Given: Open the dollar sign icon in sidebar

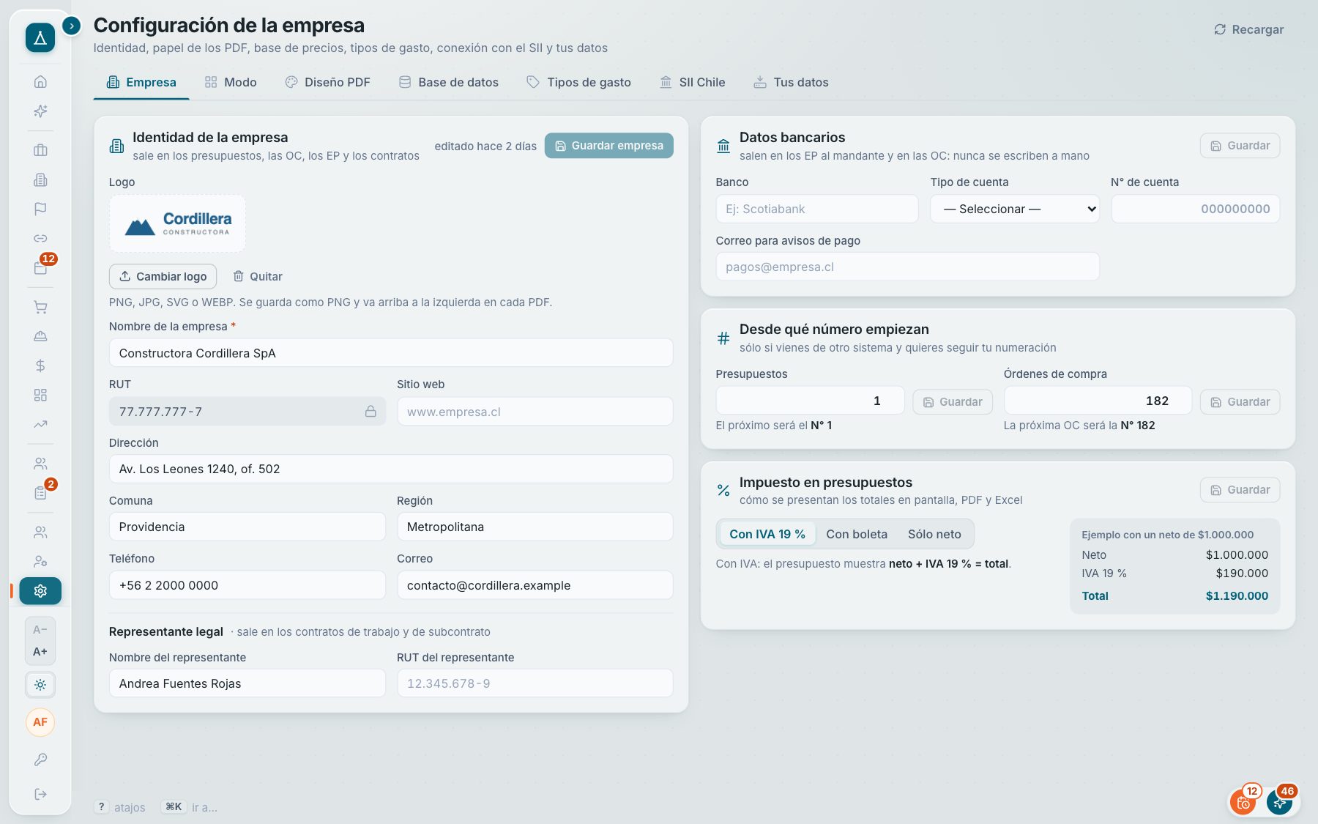Looking at the screenshot, I should (x=40, y=365).
